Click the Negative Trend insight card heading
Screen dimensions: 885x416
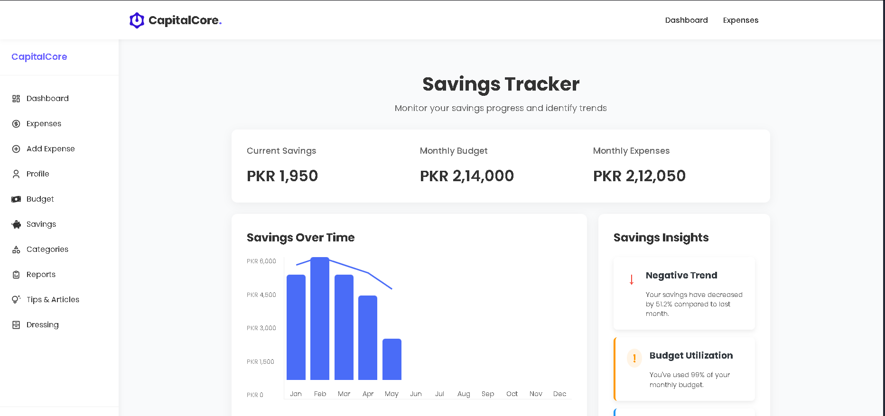pos(681,276)
